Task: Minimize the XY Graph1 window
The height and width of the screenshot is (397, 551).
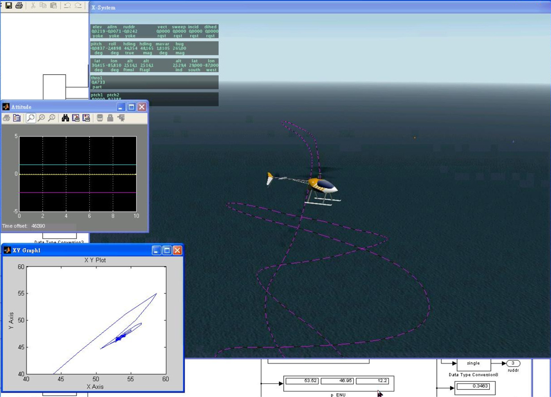Action: 156,251
